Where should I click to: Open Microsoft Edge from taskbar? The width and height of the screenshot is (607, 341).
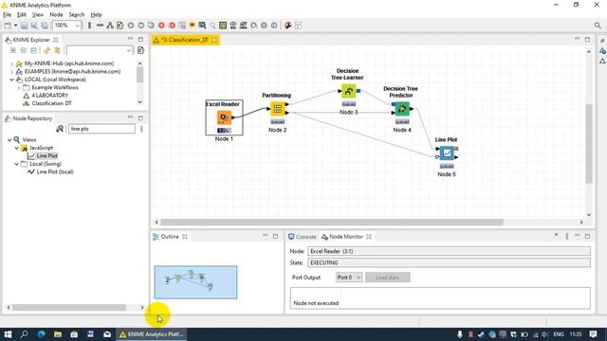(41, 334)
